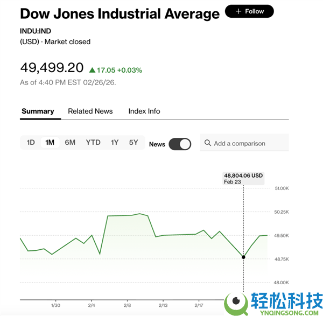
Task: Open the Index Info tab
Action: point(144,111)
